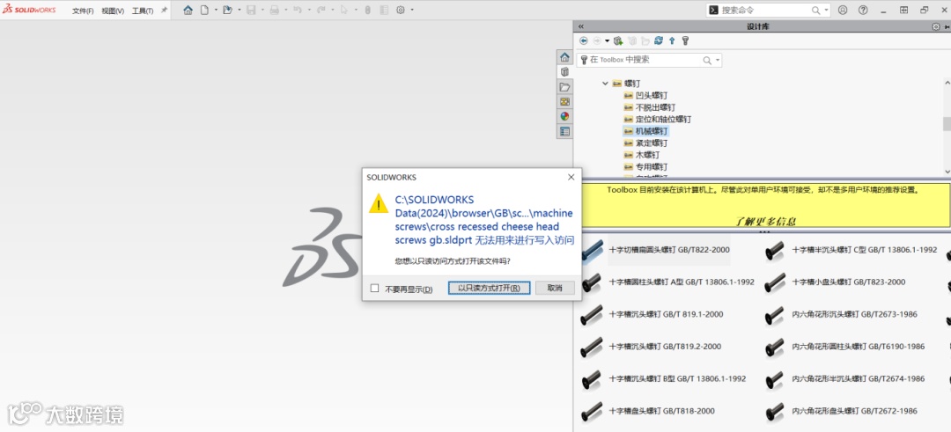Select the 专用螺钉 folder
This screenshot has width=951, height=432.
[646, 166]
